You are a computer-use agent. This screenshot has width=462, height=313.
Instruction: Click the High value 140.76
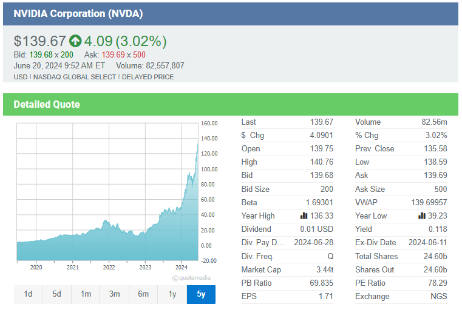pyautogui.click(x=321, y=162)
